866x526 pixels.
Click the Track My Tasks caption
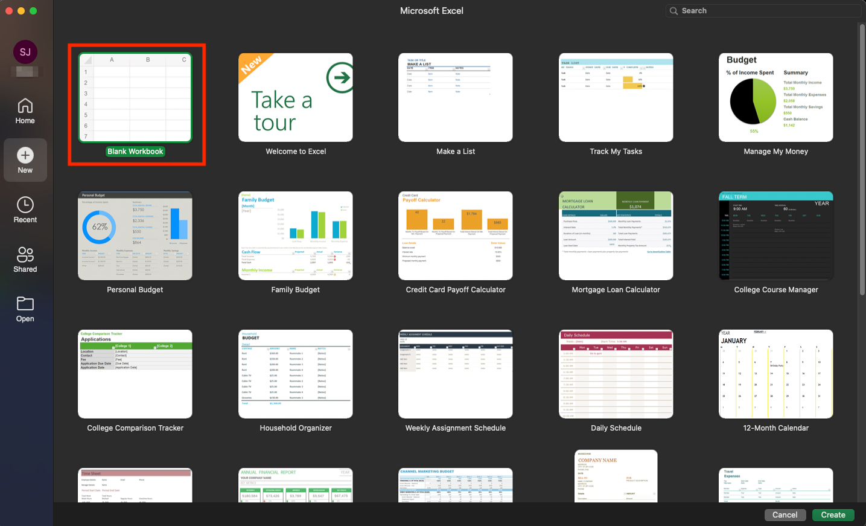click(x=616, y=152)
